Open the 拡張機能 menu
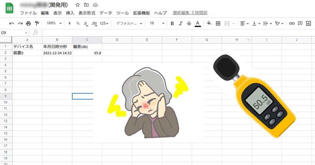Image resolution: width=315 pixels, height=165 pixels. pyautogui.click(x=141, y=13)
